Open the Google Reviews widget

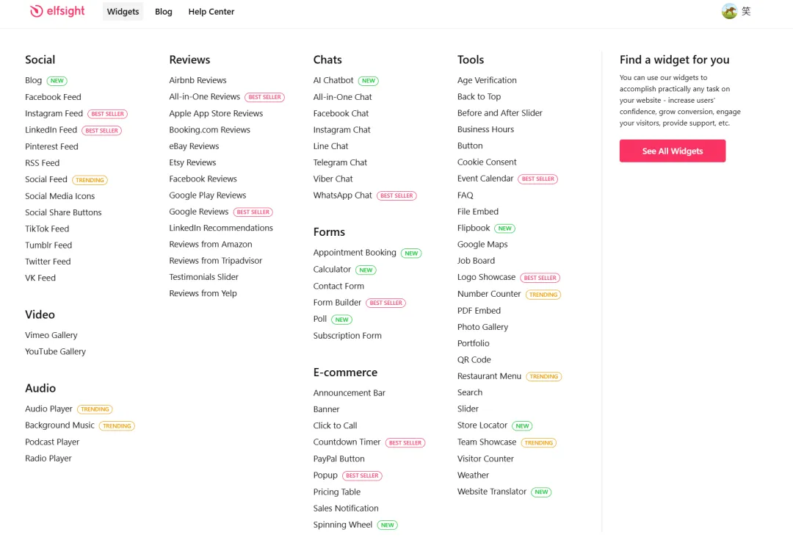click(x=198, y=212)
